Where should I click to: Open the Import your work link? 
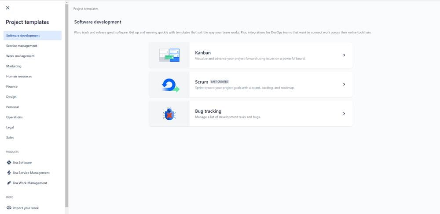[x=26, y=208]
